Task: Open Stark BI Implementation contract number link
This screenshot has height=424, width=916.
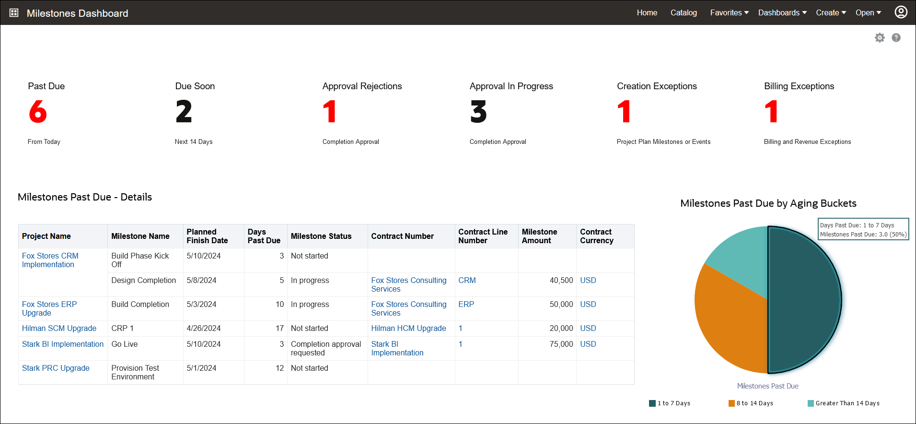Action: [x=397, y=349]
